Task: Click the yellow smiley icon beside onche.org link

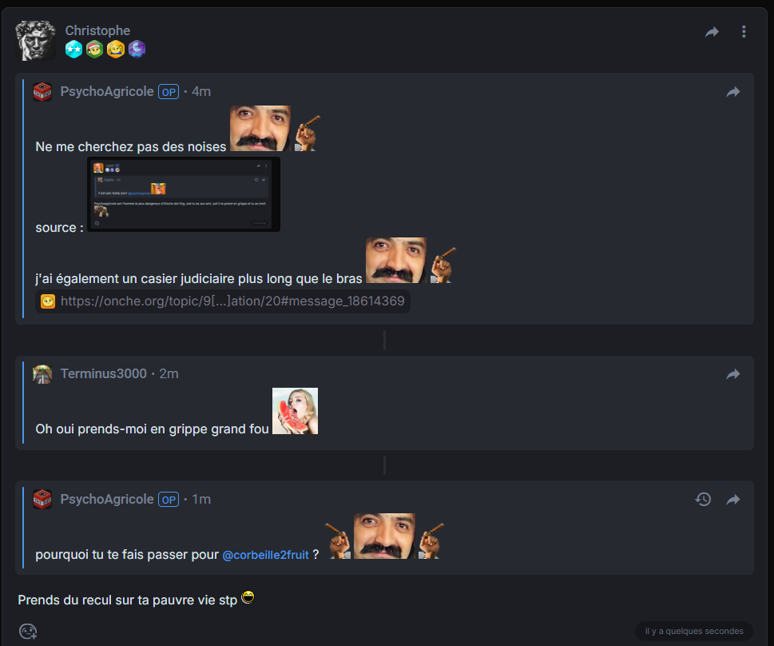Action: point(48,301)
